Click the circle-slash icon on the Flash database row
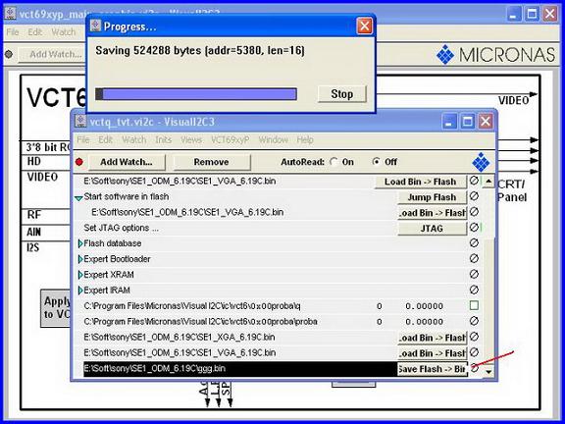This screenshot has height=424, width=565. [474, 243]
